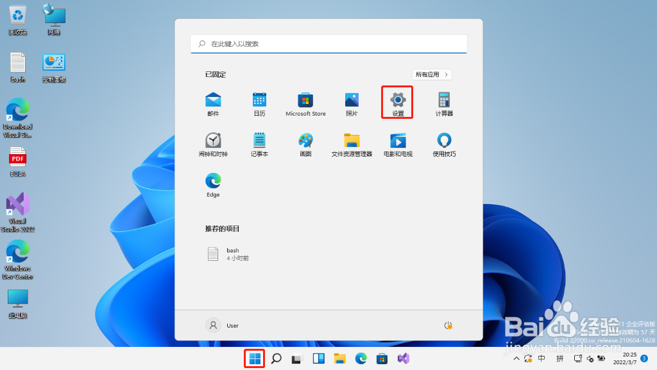Open recommended bash file
Viewport: 657px width, 370px height.
228,254
